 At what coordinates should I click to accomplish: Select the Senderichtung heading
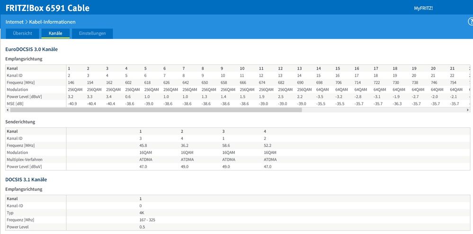tap(20, 122)
